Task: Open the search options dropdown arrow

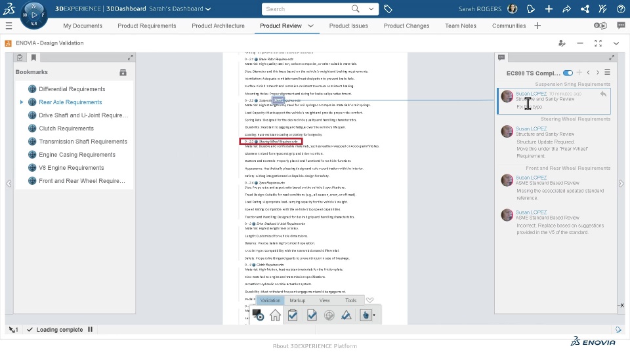Action: [371, 9]
